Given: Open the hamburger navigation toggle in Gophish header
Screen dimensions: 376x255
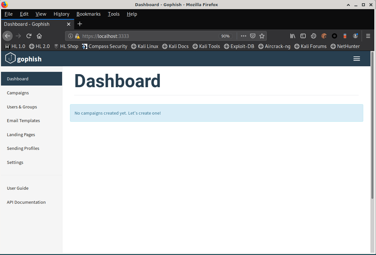Looking at the screenshot, I should click(357, 59).
